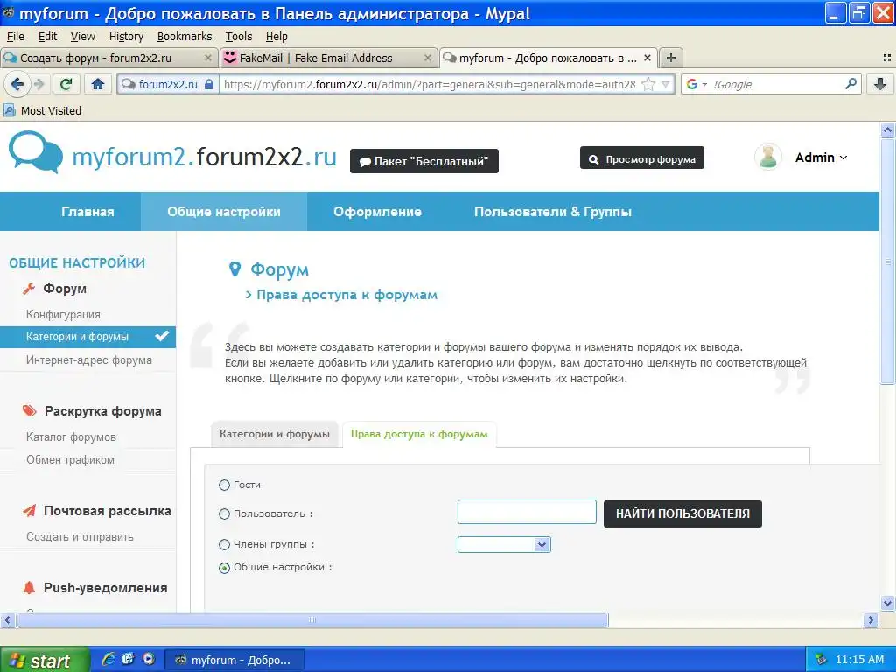The image size is (896, 672).
Task: Close the 'Создать форум' tab
Action: pos(208,58)
